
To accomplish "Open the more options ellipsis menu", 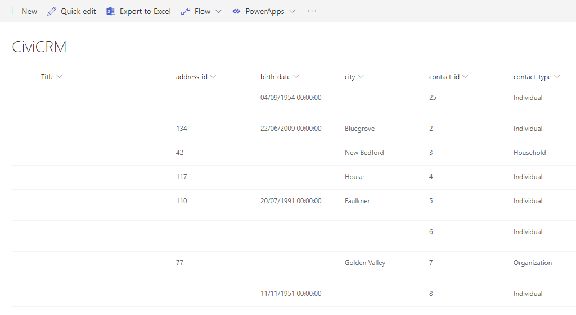I will (x=312, y=11).
